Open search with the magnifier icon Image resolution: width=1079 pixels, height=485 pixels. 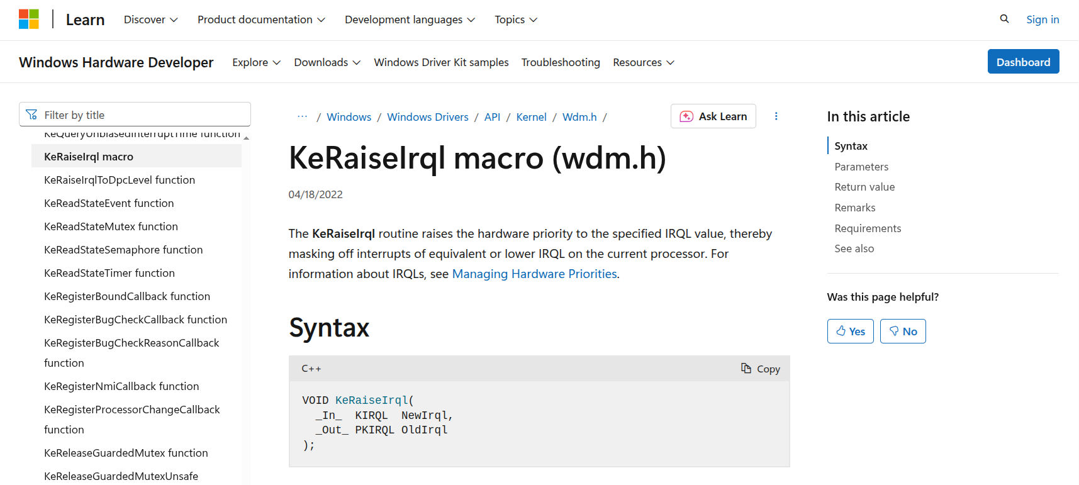(1004, 19)
